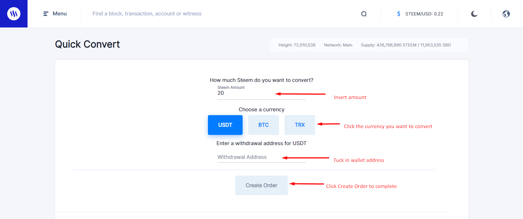Viewport: 523px width, 219px height.
Task: Open the globe language selector
Action: [x=506, y=14]
